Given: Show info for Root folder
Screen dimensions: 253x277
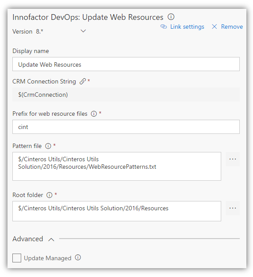Looking at the screenshot, I should (x=49, y=195).
